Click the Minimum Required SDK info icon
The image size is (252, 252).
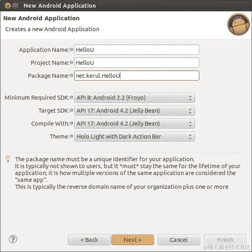coord(72,97)
